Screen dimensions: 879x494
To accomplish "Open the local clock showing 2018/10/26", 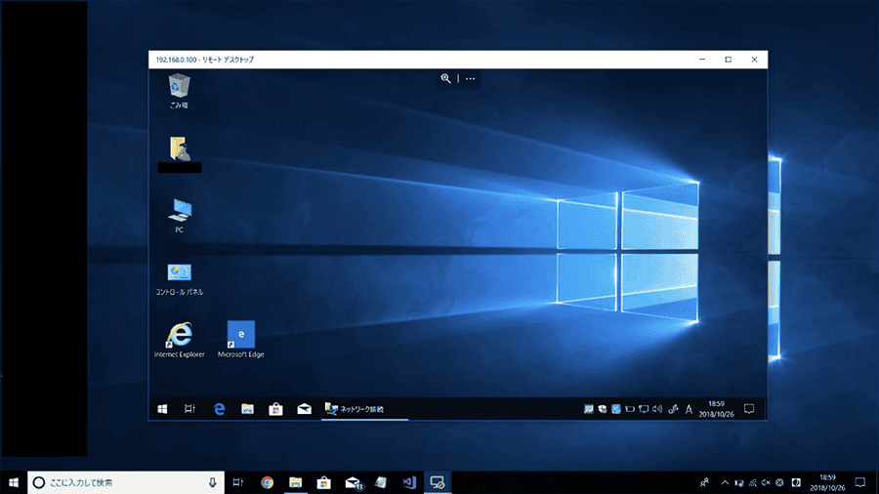I will [827, 482].
